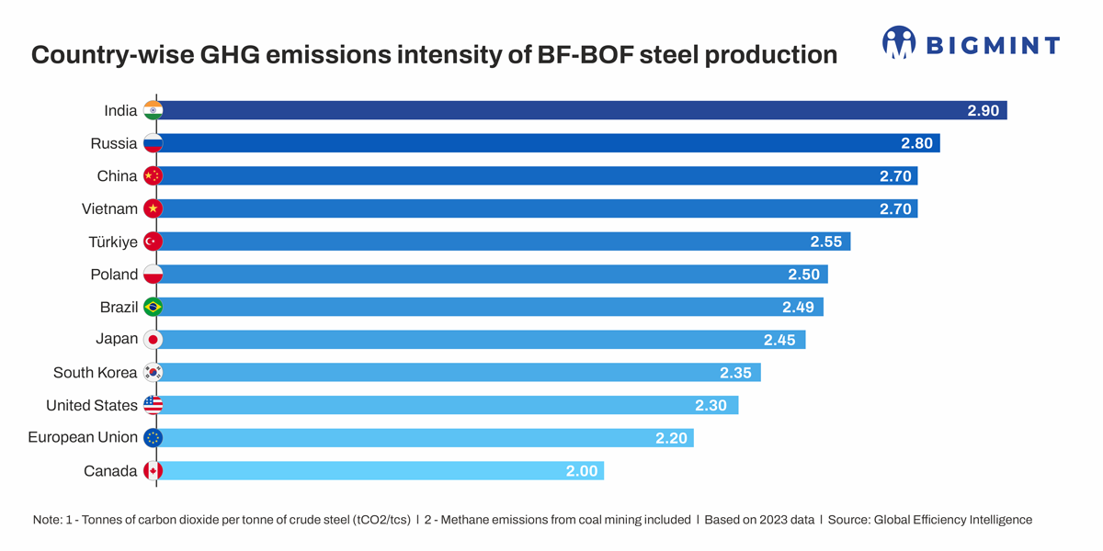Click the South Korea flag icon

154,372
